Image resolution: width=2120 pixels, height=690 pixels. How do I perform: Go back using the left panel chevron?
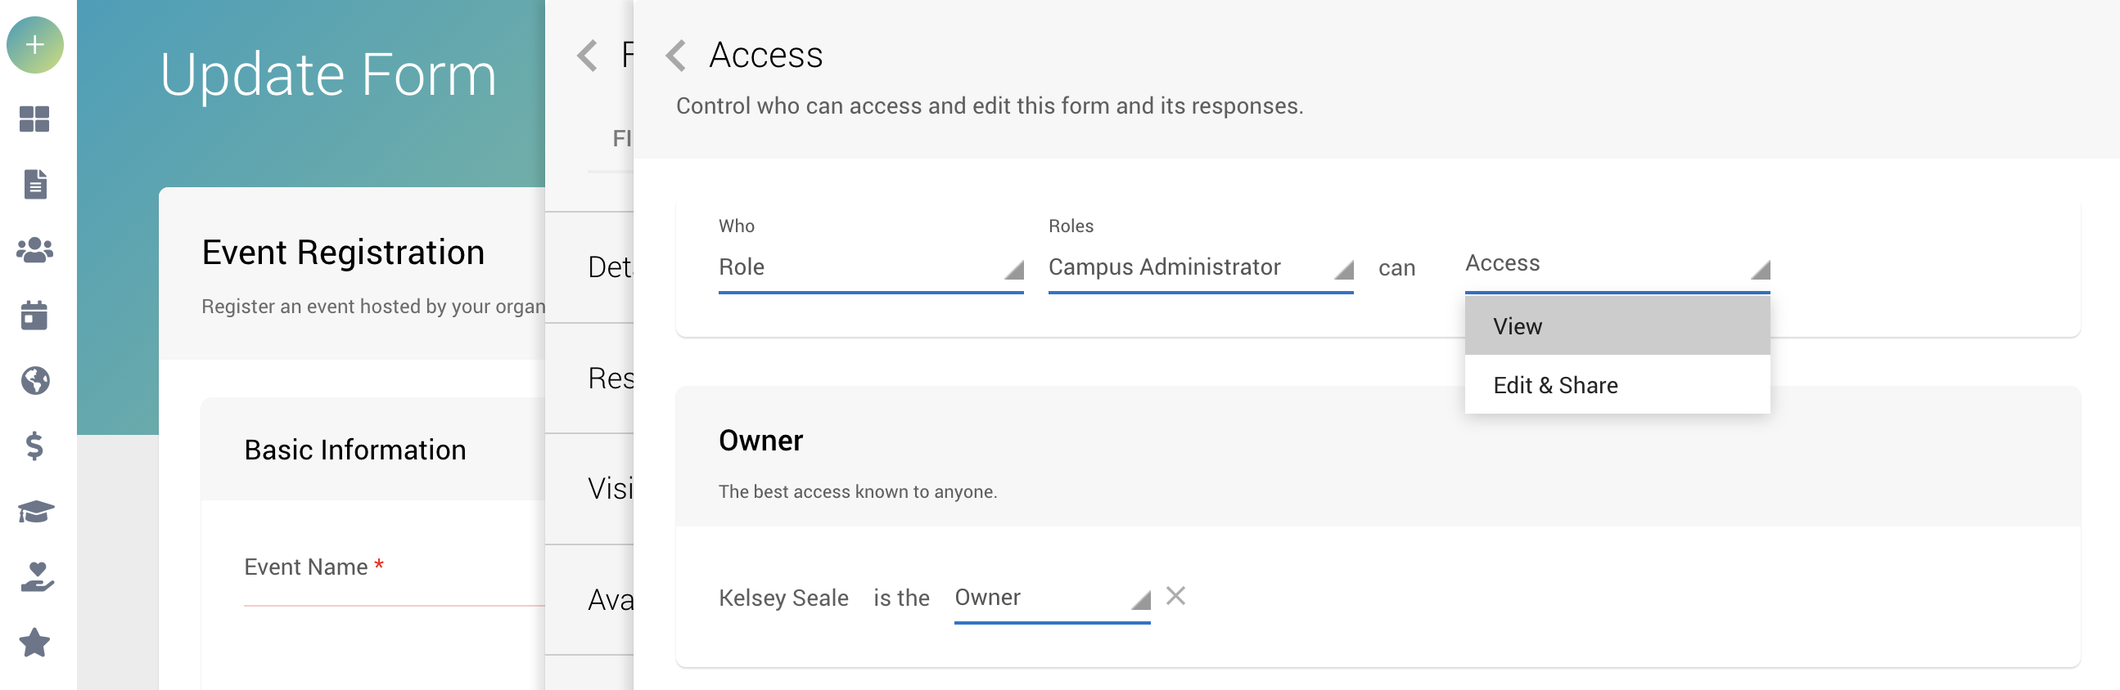point(588,56)
